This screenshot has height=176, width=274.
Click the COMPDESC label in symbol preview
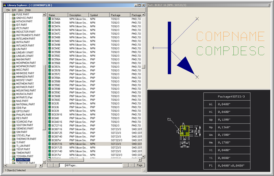(231, 51)
